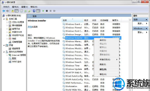Viewport: 150px width, 91px height.
Task: Choose 启动(S) in the context menu
Action: [103, 40]
